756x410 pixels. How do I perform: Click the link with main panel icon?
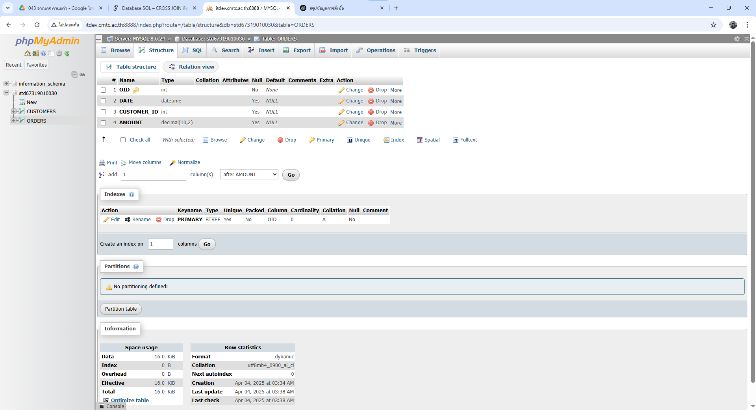pos(82,75)
